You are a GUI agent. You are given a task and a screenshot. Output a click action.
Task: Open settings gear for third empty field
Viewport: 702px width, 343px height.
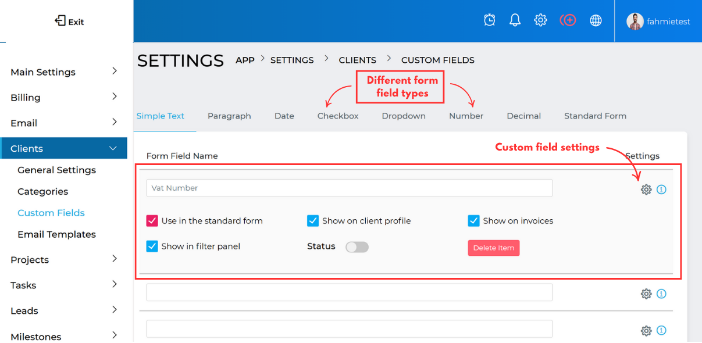tap(646, 330)
